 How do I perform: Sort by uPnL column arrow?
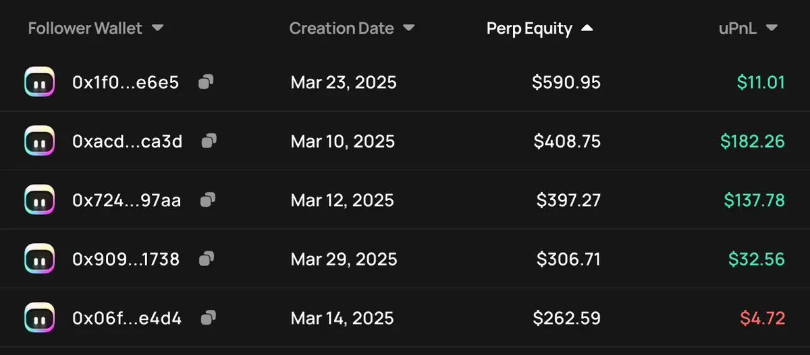pos(772,28)
